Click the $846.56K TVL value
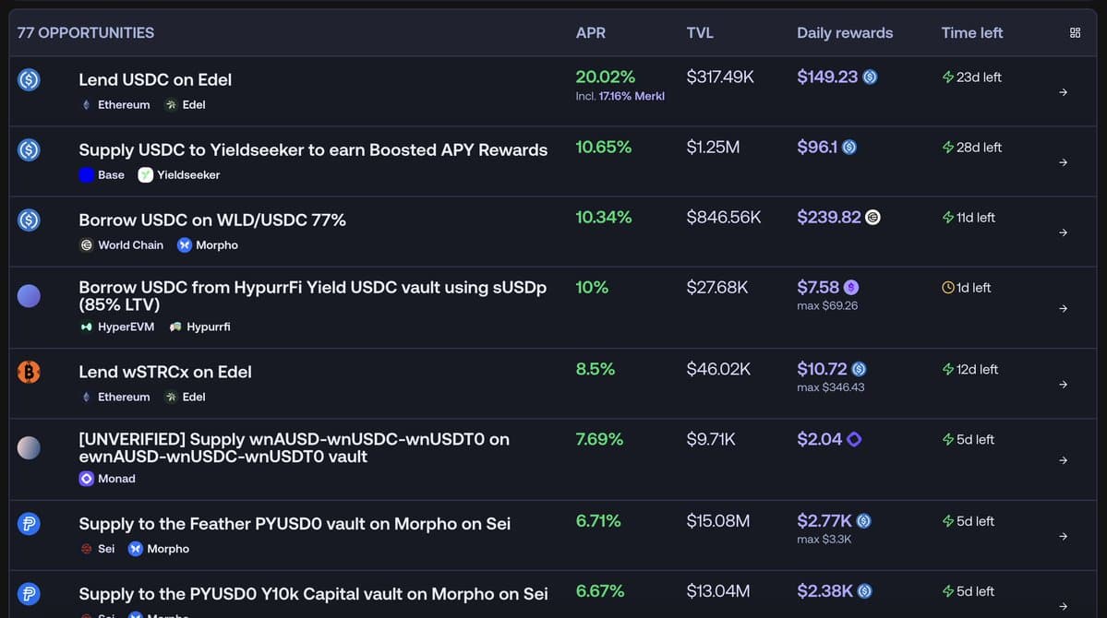Screen dimensions: 1107x618 coord(724,218)
